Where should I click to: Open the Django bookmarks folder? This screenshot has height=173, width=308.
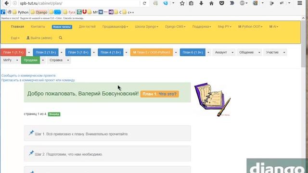pyautogui.click(x=39, y=12)
